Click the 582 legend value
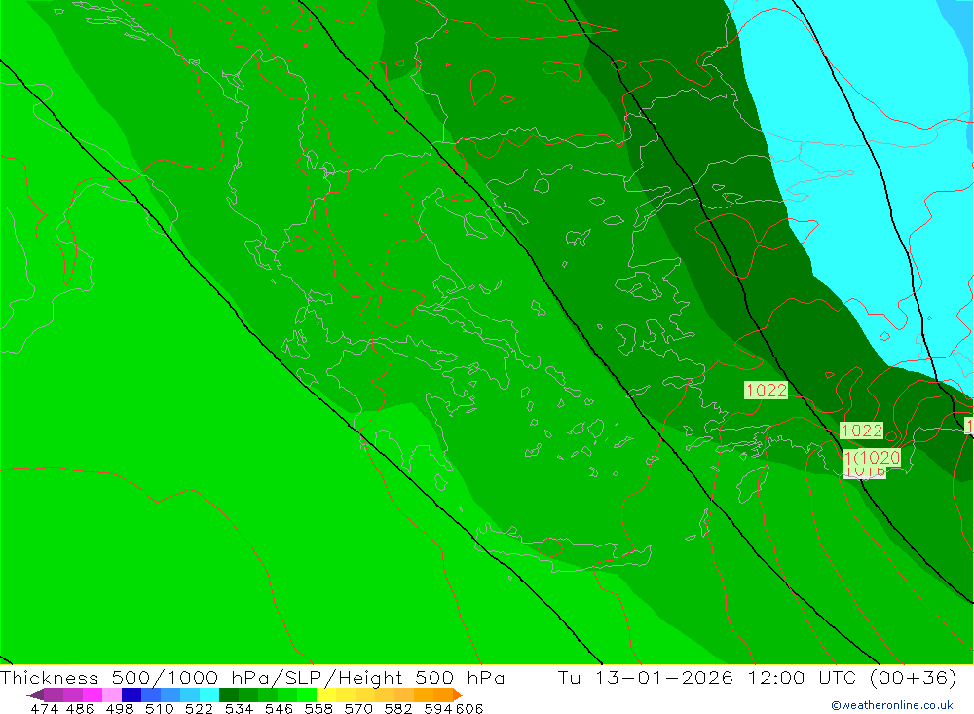Viewport: 974px width, 714px height. 397,708
